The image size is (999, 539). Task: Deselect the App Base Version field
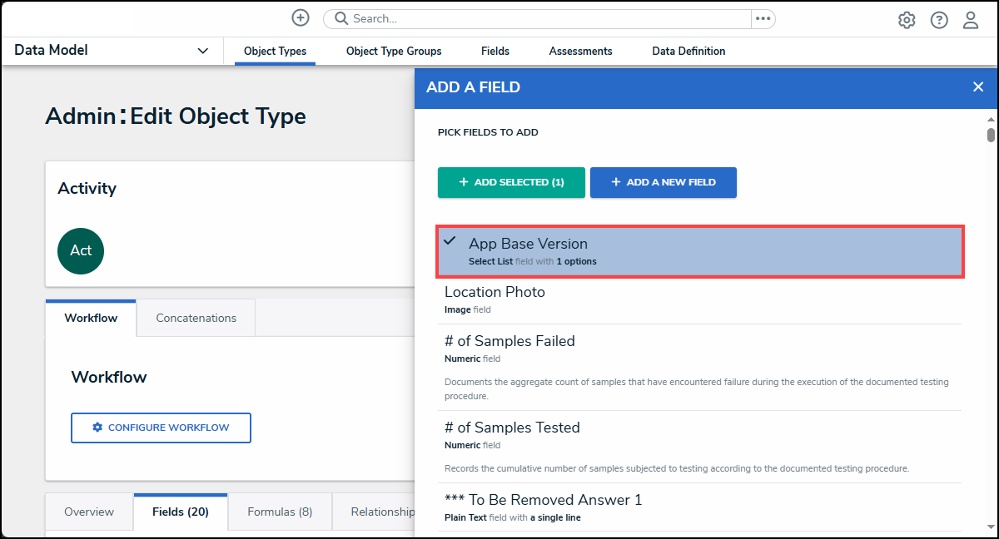[x=699, y=251]
